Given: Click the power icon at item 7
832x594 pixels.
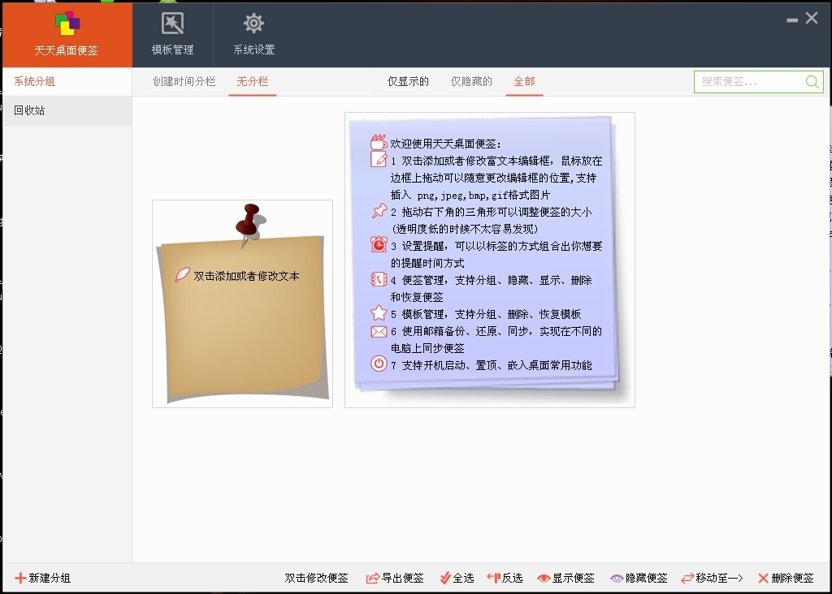Looking at the screenshot, I should coord(379,364).
